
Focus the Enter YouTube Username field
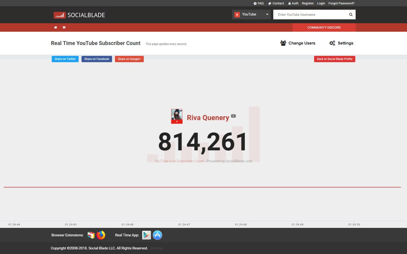[x=311, y=15]
